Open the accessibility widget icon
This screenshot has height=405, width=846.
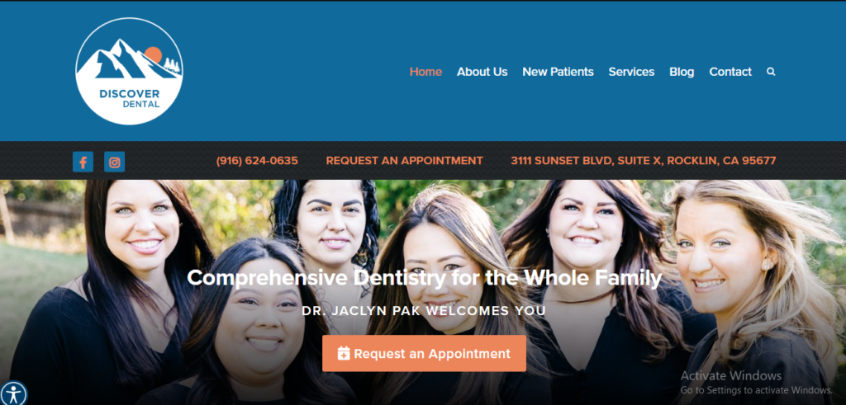coord(13,393)
